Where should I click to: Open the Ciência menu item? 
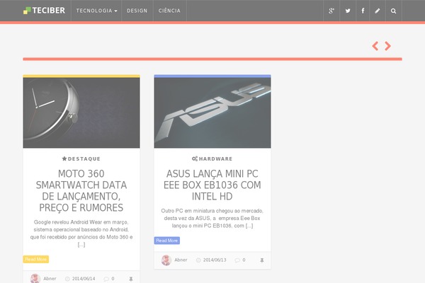(169, 11)
